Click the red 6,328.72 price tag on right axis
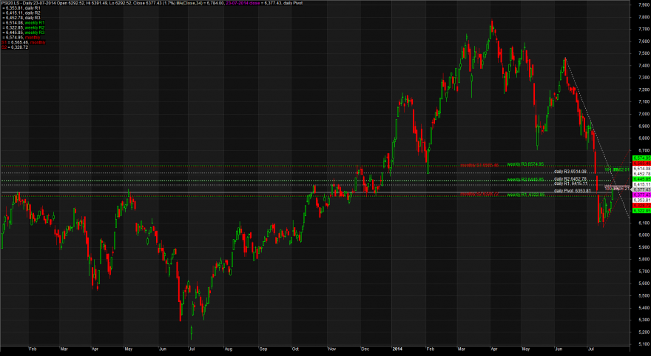 click(641, 206)
